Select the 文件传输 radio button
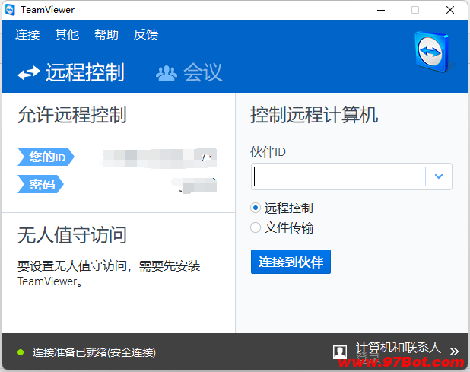470x372 pixels. [x=256, y=227]
